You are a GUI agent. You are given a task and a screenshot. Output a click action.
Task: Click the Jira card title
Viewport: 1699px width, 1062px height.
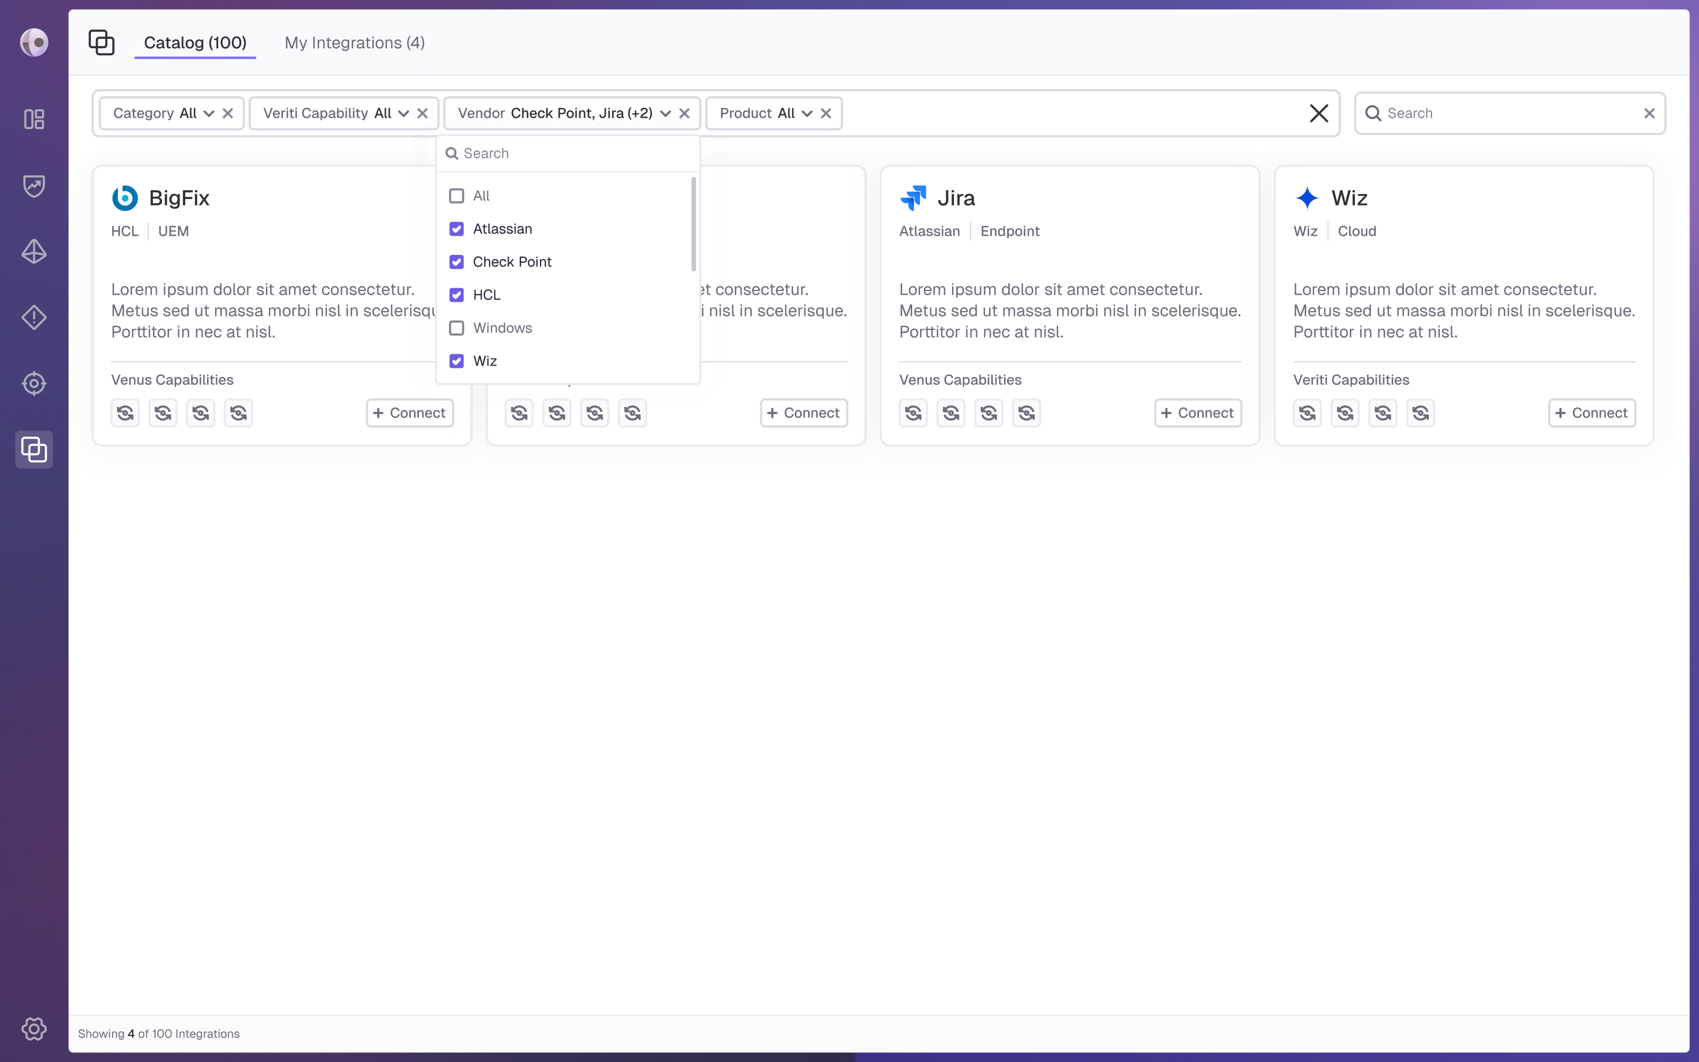[956, 198]
